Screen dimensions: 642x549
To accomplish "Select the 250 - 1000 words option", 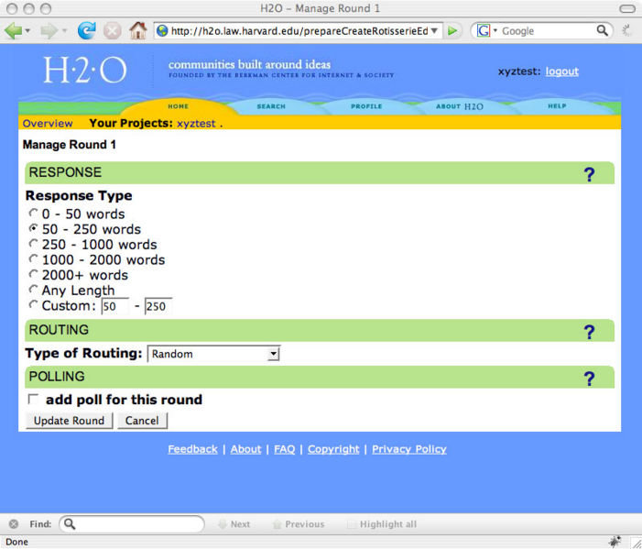I will click(x=34, y=244).
